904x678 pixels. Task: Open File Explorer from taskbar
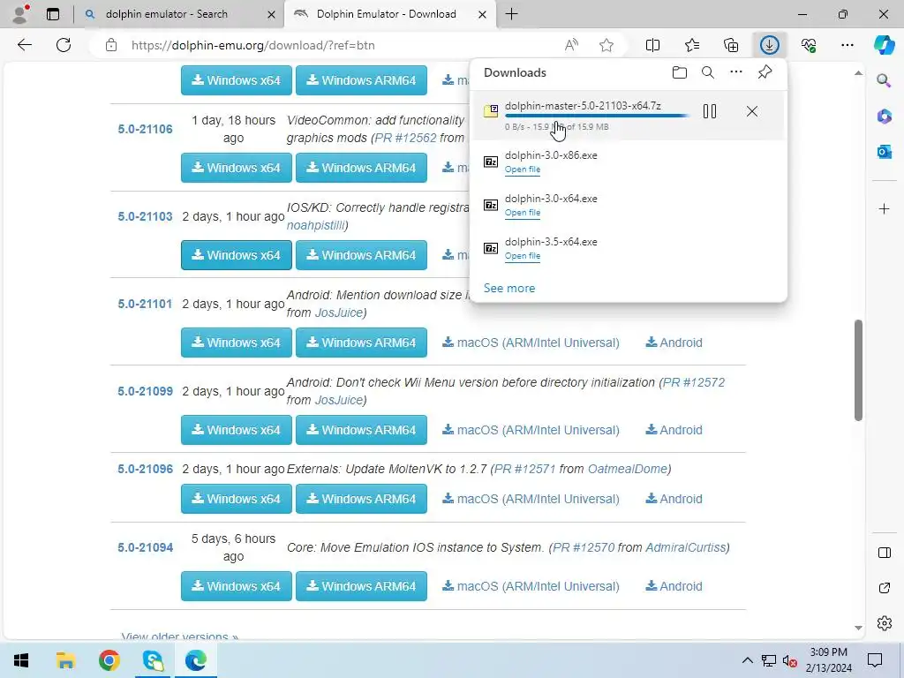click(x=65, y=660)
